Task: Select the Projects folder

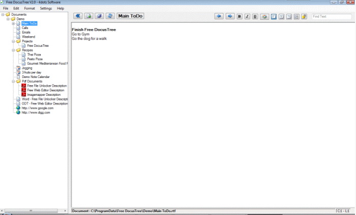Action: [x=27, y=41]
